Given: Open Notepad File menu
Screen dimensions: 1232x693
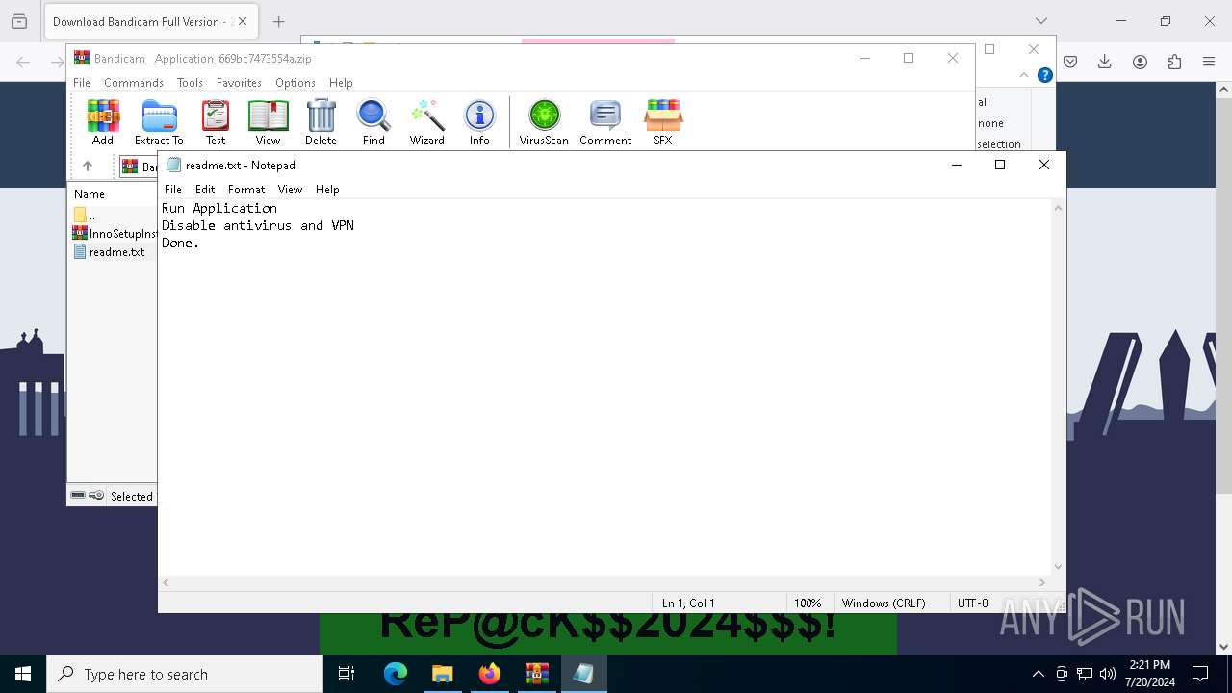Looking at the screenshot, I should pos(173,190).
